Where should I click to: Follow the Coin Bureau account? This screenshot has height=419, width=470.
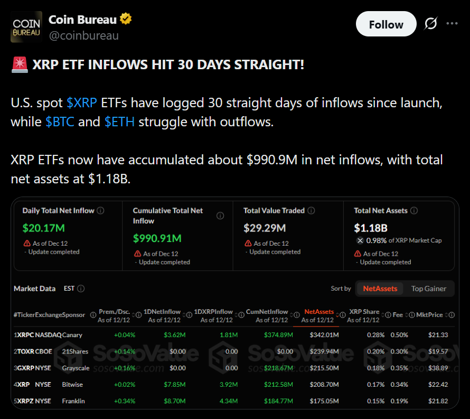[x=386, y=24]
